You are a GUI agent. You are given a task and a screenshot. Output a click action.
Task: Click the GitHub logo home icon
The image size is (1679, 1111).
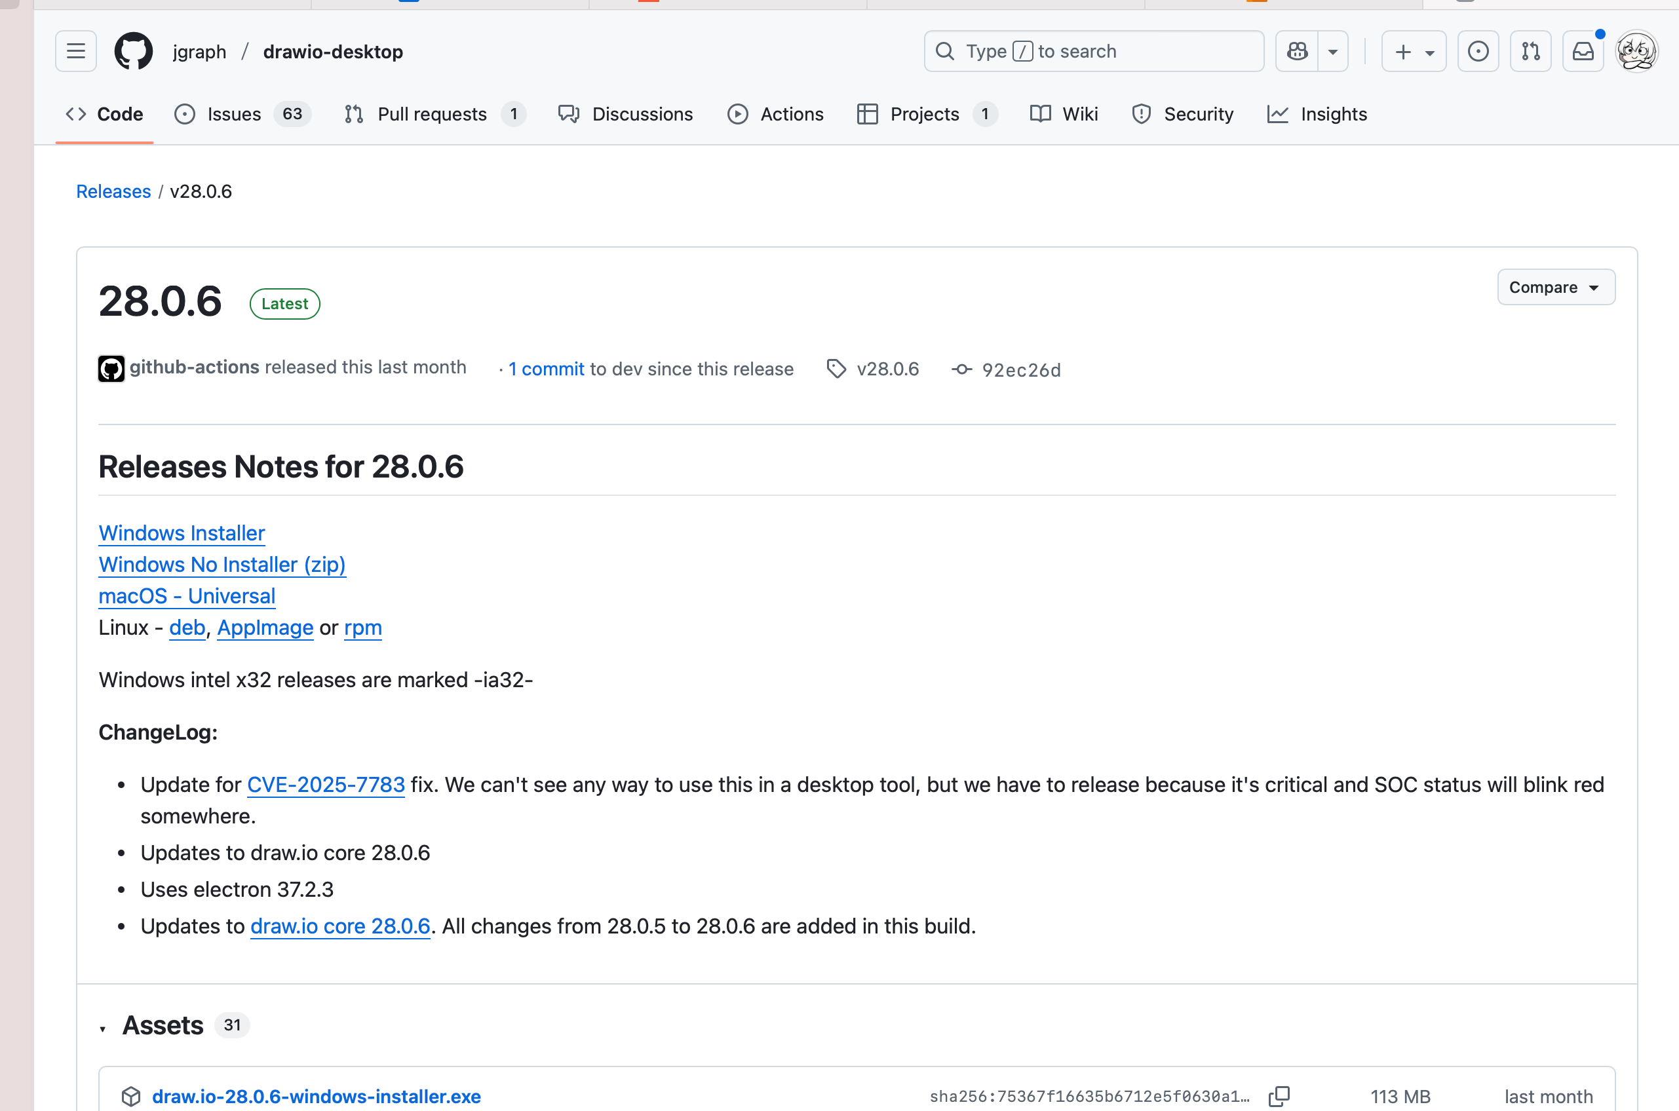pyautogui.click(x=133, y=51)
